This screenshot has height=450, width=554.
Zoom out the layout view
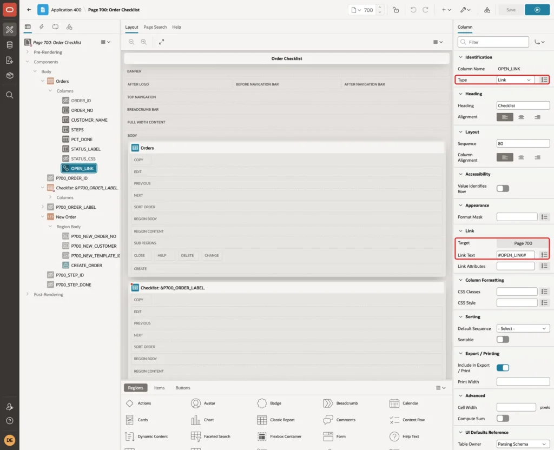(x=131, y=42)
